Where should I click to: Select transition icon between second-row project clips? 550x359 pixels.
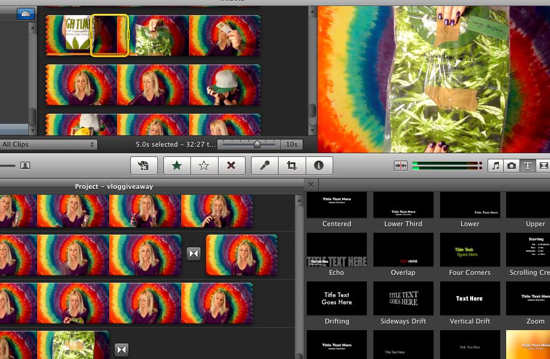click(x=193, y=254)
